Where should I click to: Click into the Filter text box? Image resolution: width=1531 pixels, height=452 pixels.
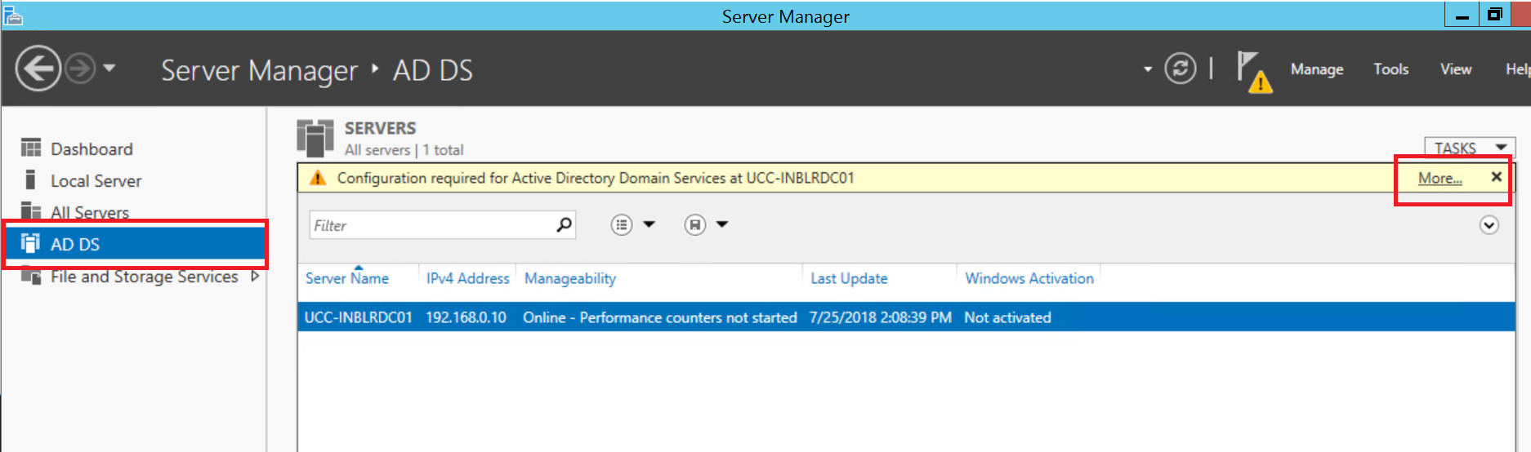click(432, 225)
